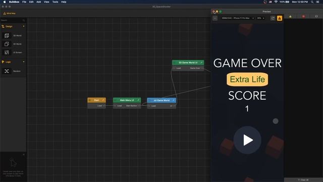The width and height of the screenshot is (323, 182).
Task: Toggle the orange warning console button
Action: pyautogui.click(x=280, y=18)
